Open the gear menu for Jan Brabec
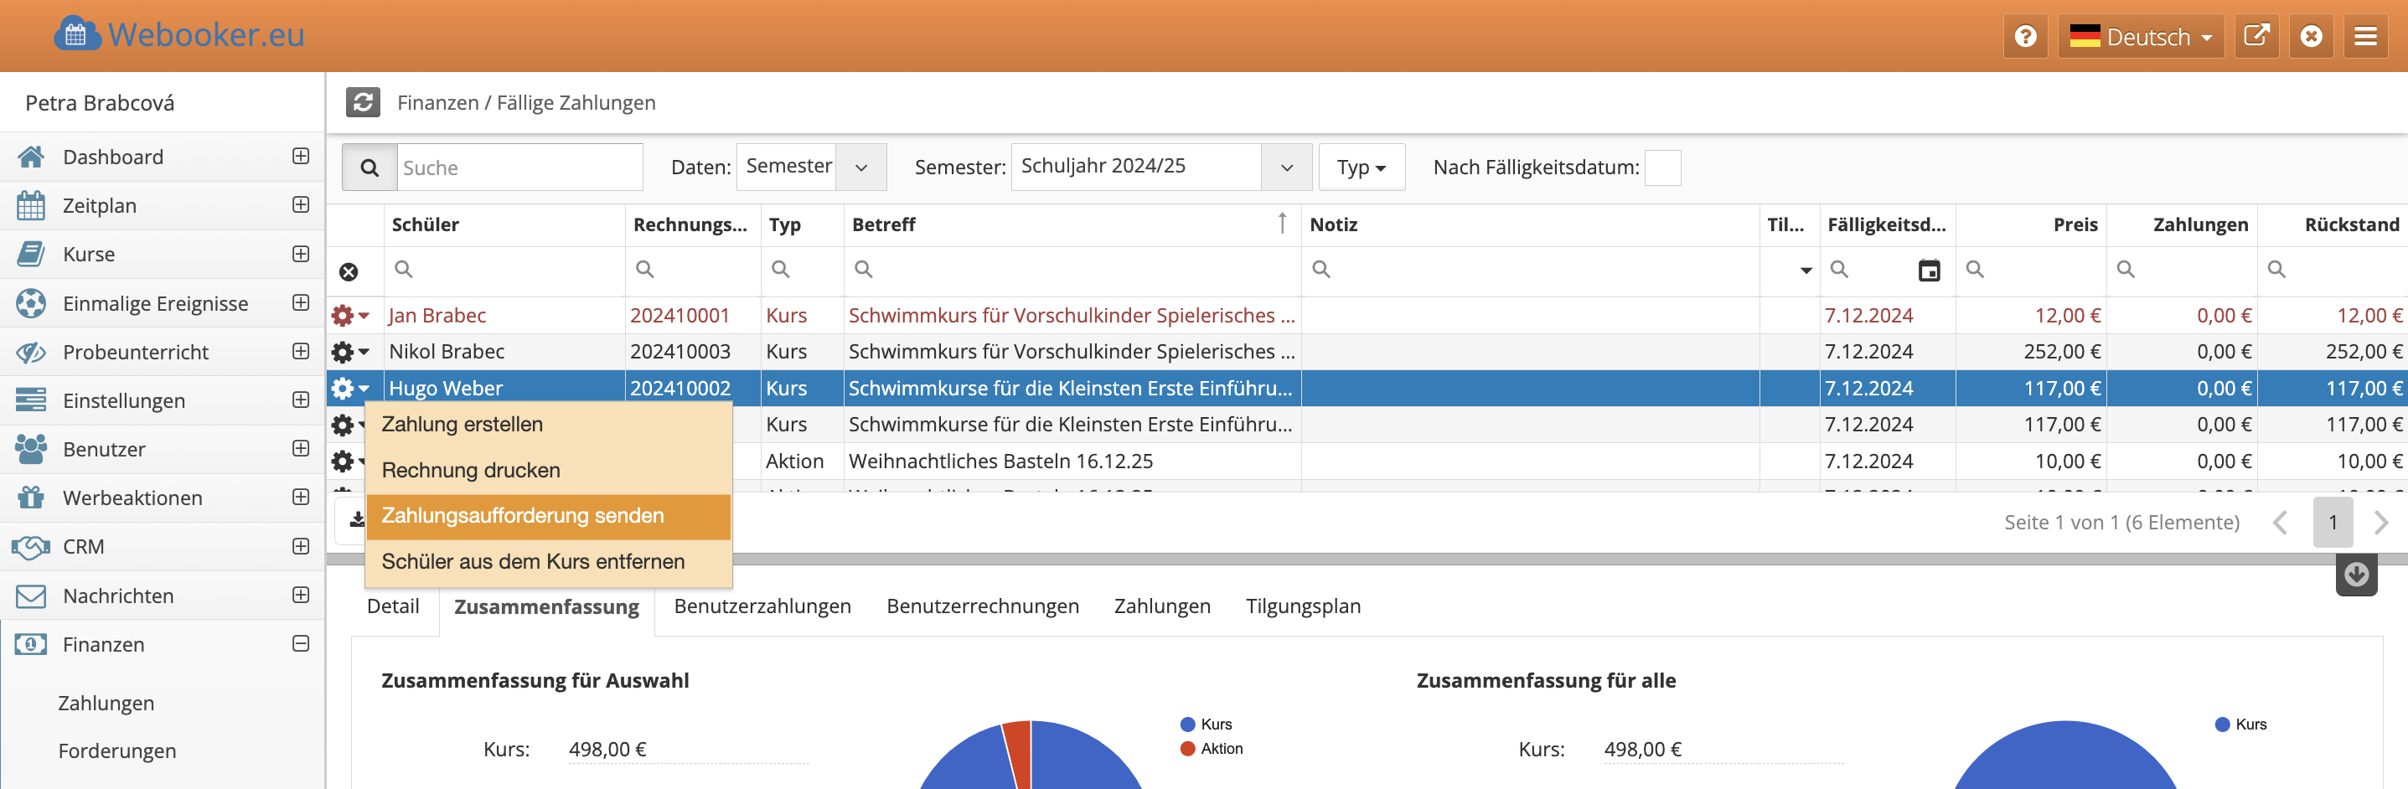 click(x=349, y=316)
